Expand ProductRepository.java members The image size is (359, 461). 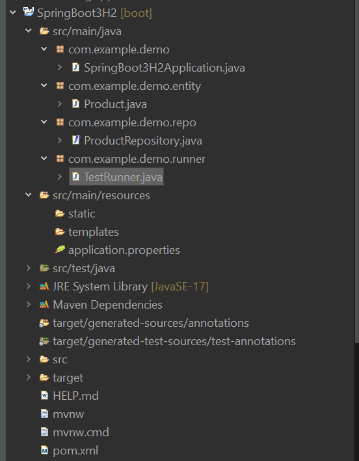click(x=60, y=140)
